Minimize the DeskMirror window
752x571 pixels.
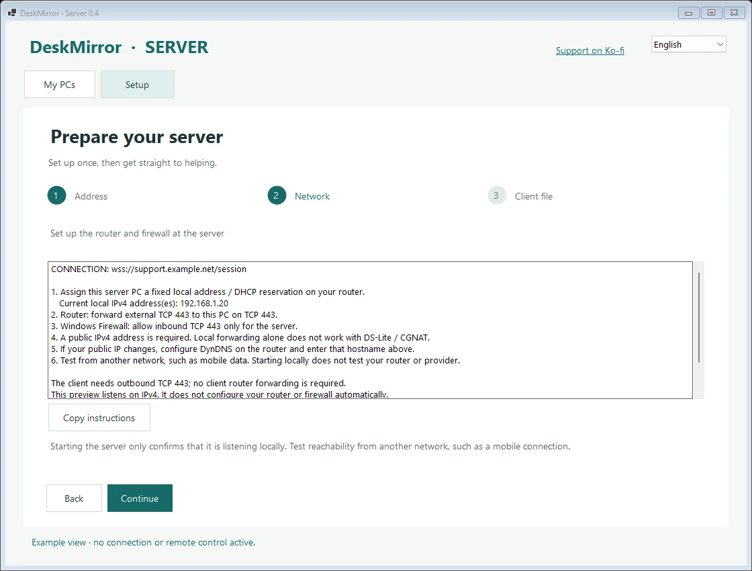click(688, 13)
